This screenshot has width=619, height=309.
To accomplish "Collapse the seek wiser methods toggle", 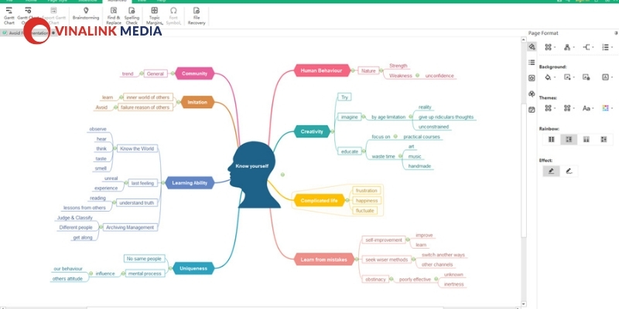I will (x=413, y=260).
